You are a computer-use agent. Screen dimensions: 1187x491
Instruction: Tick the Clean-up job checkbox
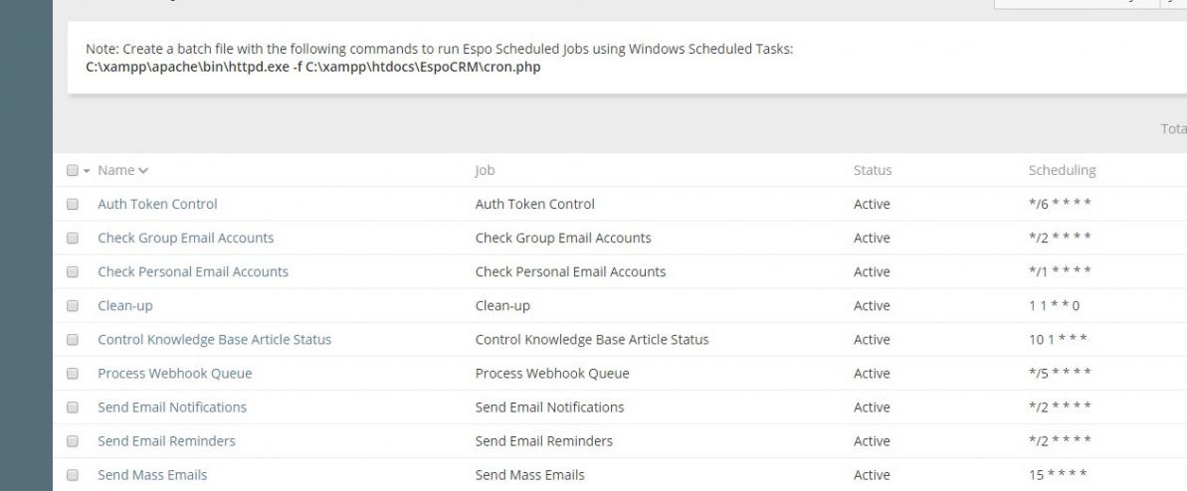pos(72,305)
